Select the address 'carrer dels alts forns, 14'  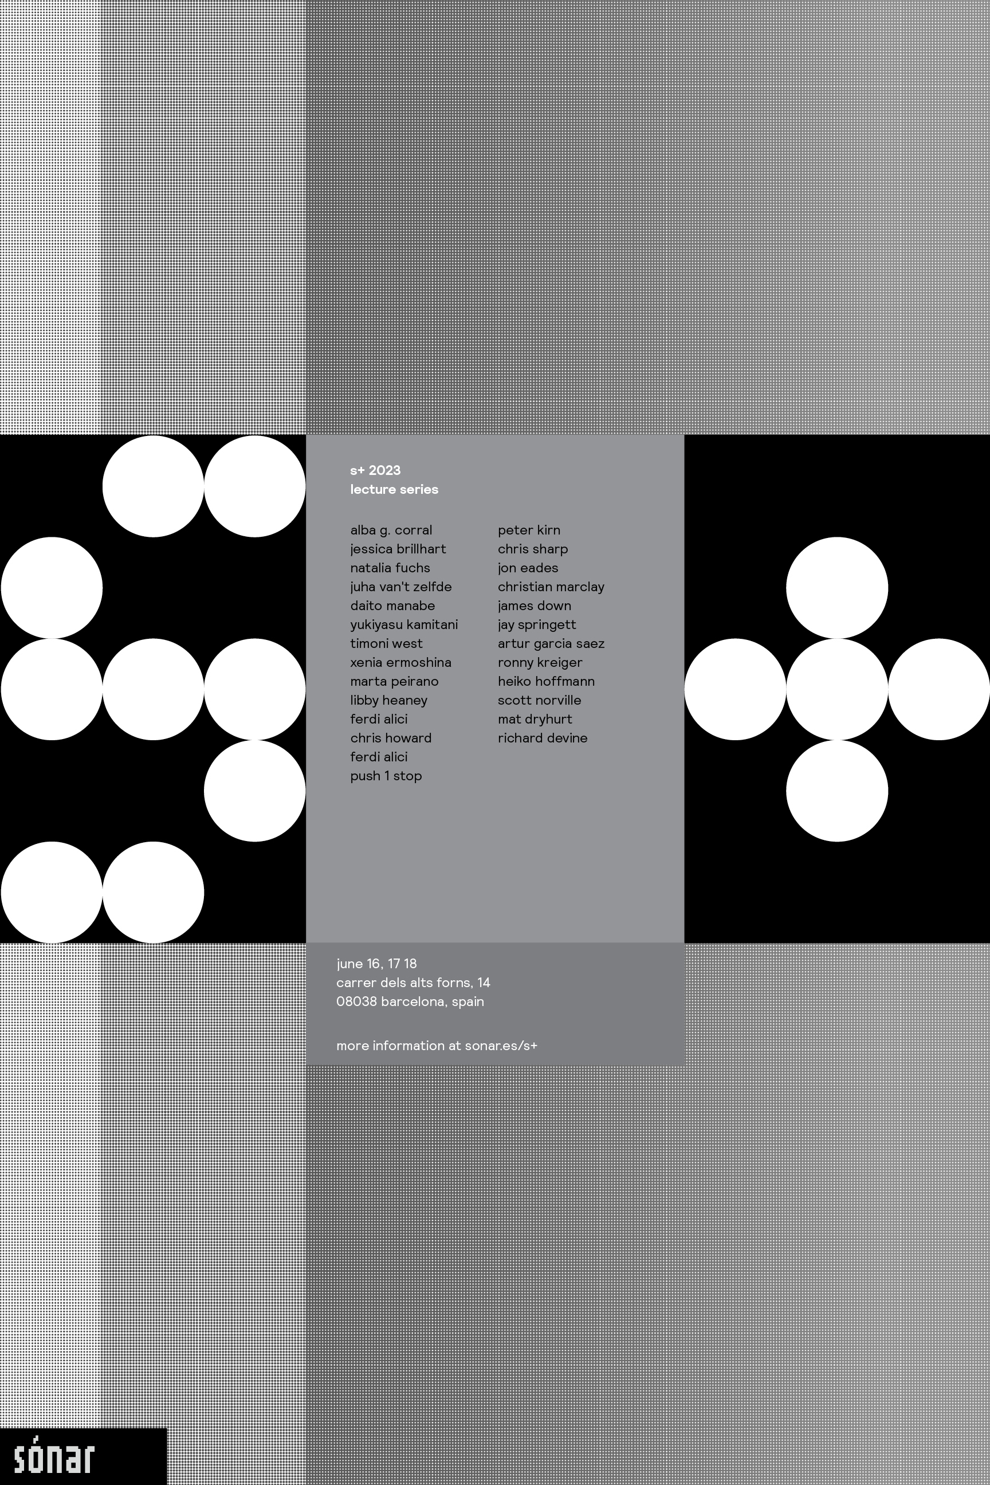(x=414, y=983)
